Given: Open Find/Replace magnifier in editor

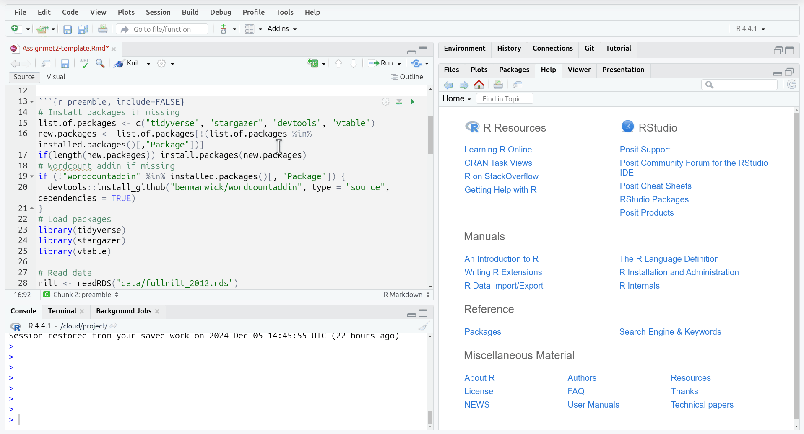Looking at the screenshot, I should (100, 63).
